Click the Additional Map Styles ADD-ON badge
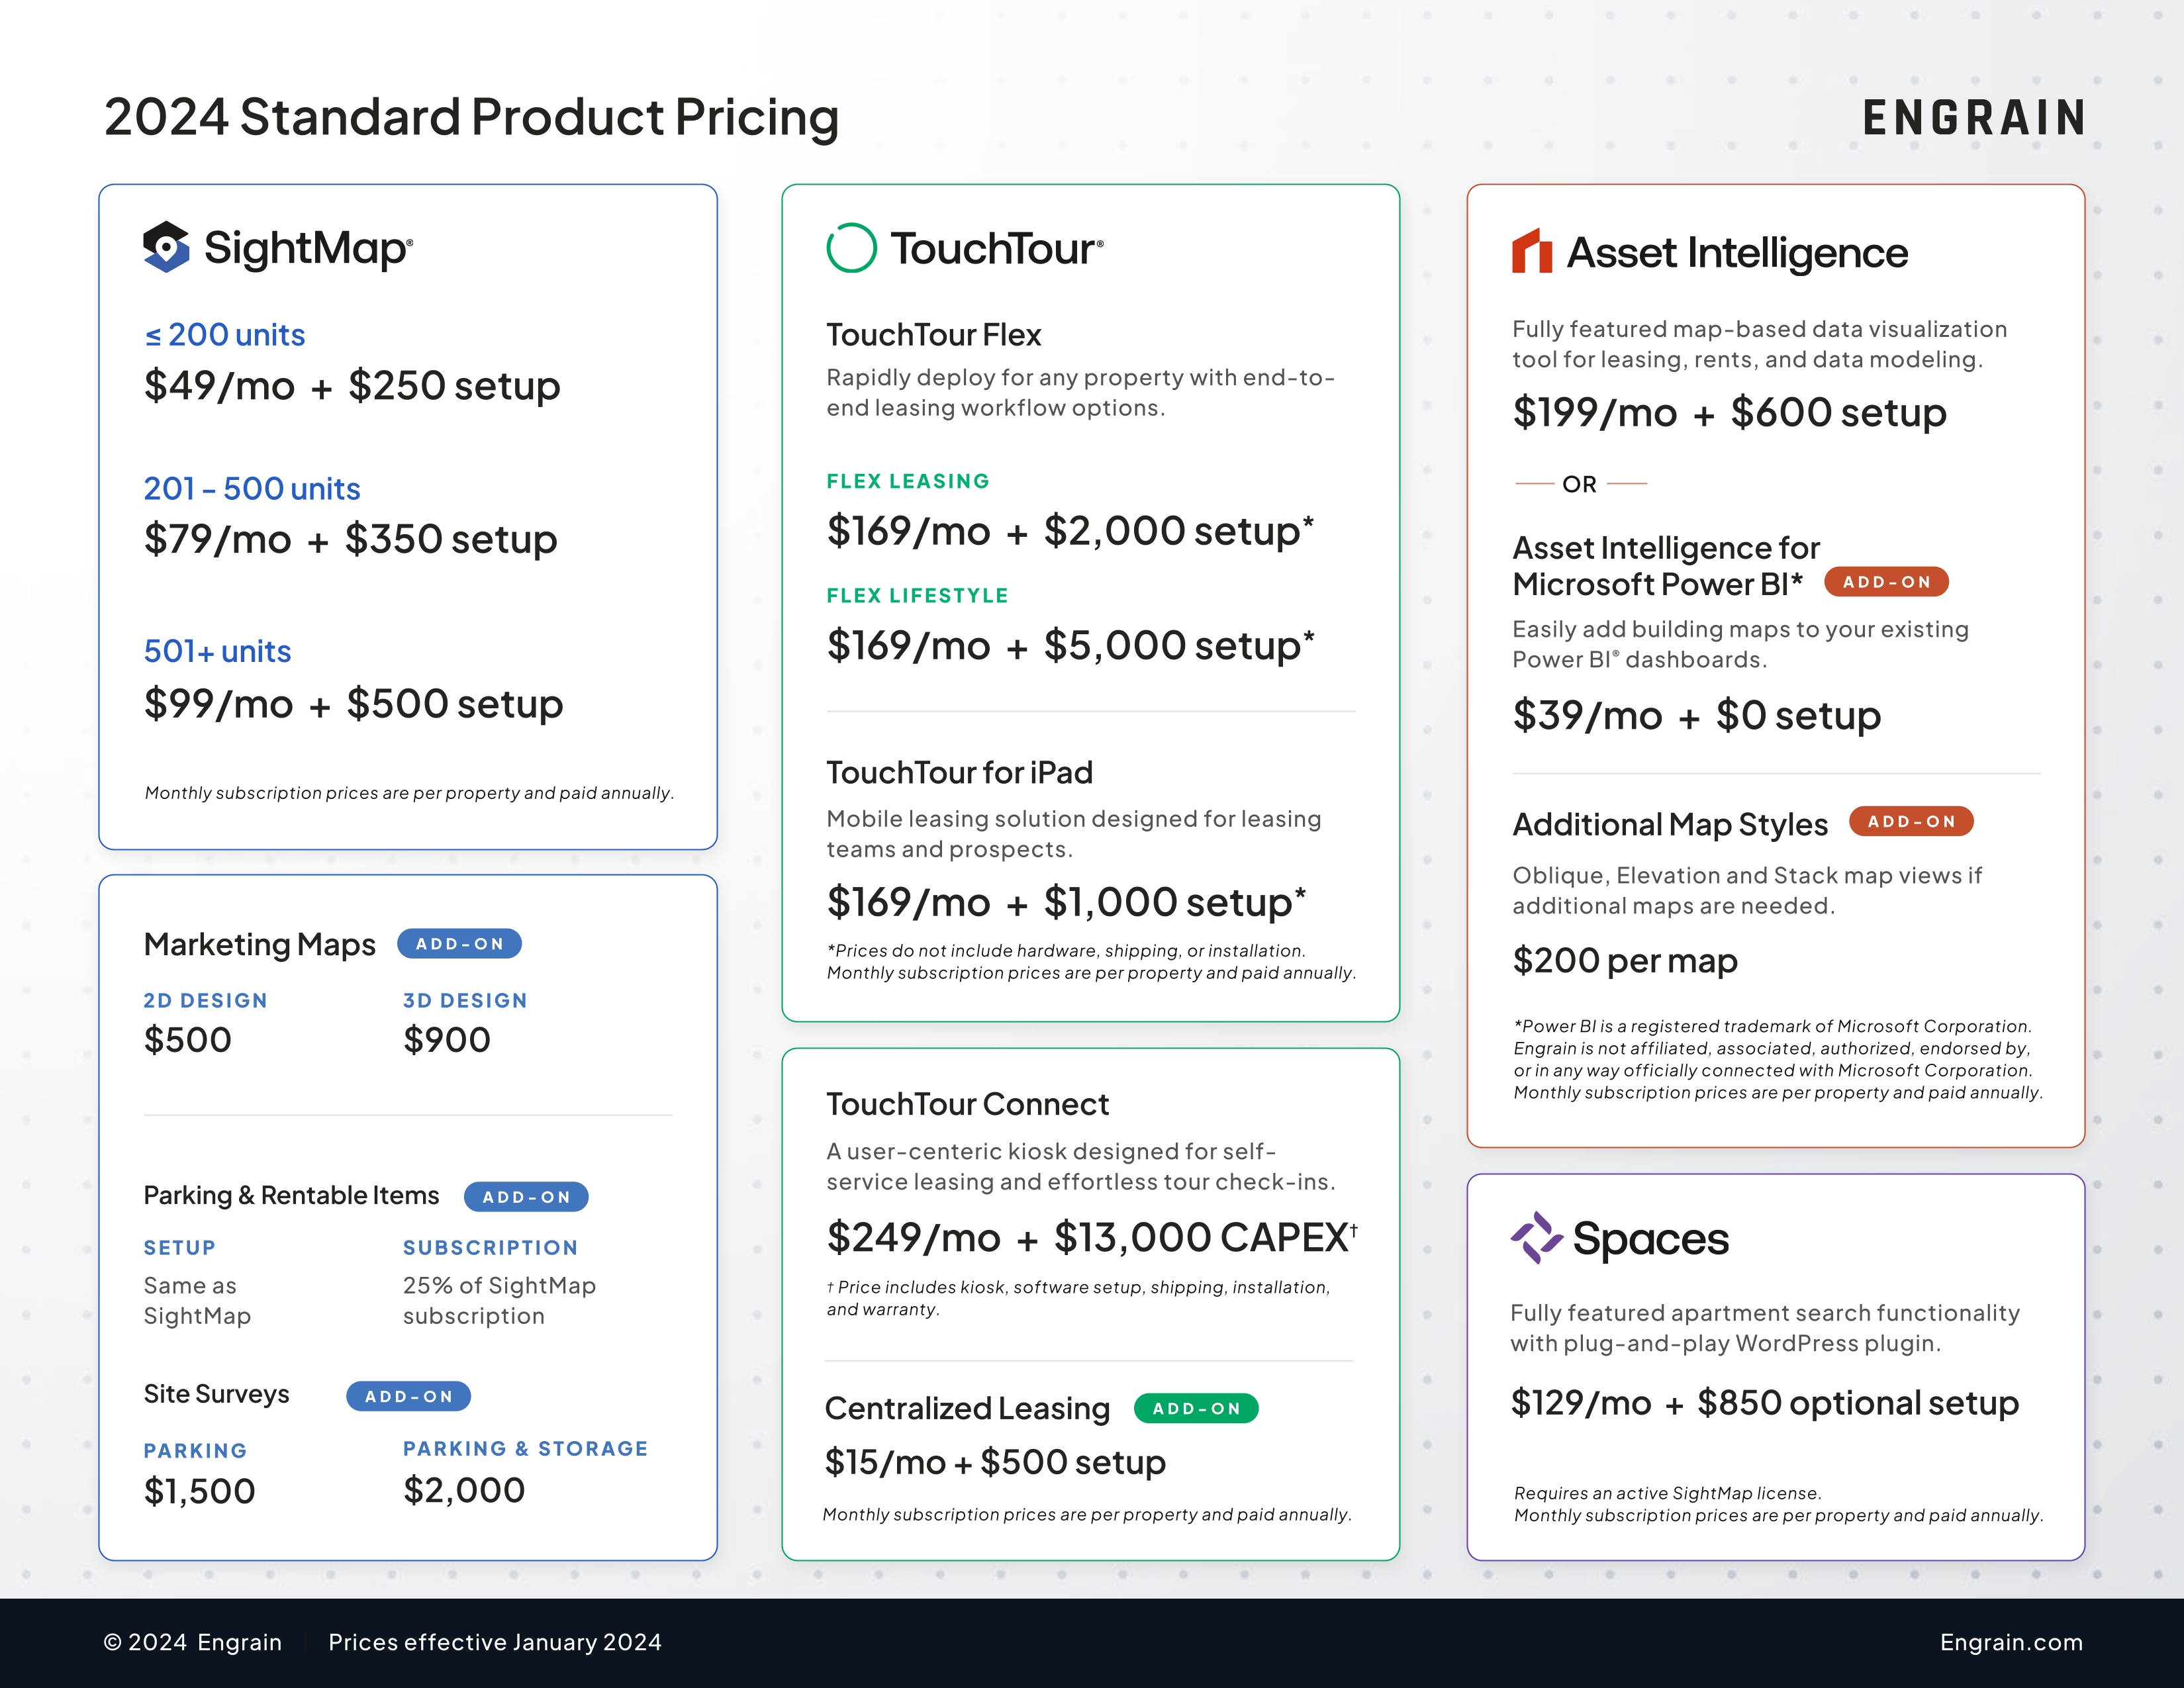Image resolution: width=2184 pixels, height=1688 pixels. click(x=1911, y=821)
